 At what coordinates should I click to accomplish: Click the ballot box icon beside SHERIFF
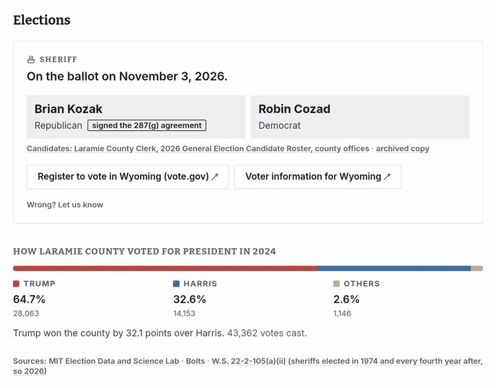point(31,59)
